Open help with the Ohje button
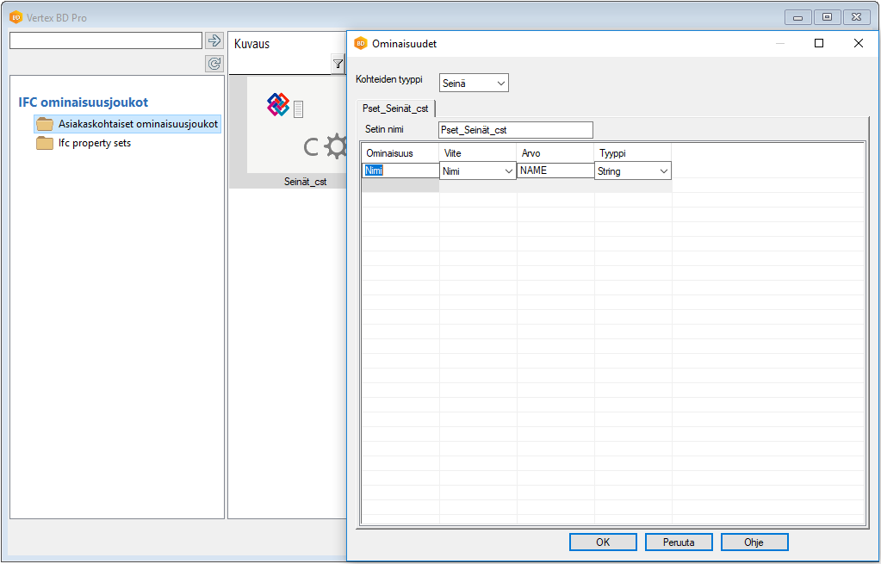This screenshot has height=564, width=881. pyautogui.click(x=754, y=542)
